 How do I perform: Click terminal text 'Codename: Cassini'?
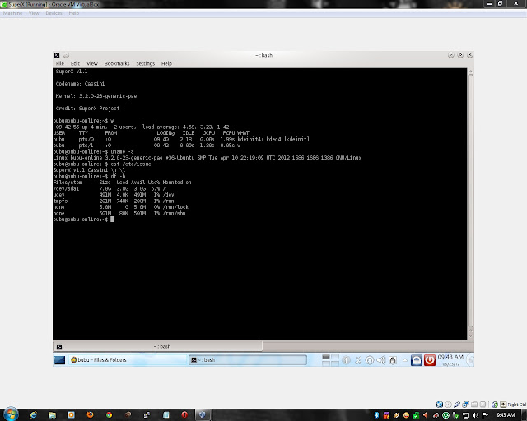pos(80,84)
